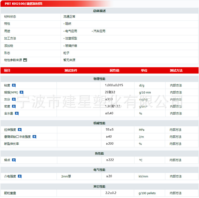Image resolution: width=199 pixels, height=198 pixels.
Task: Click the 汽车应用 usage entry
Action: (x=99, y=31)
